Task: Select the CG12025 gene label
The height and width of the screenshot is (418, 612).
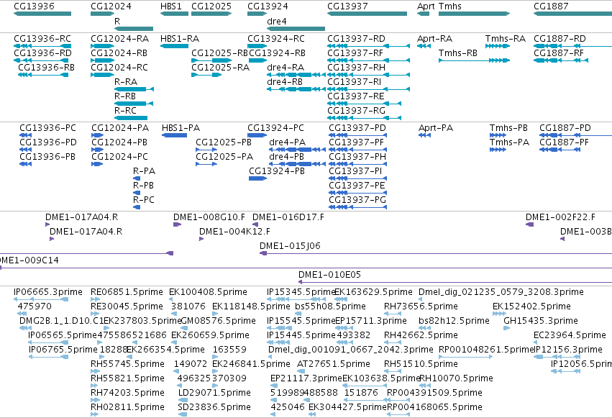Action: coord(211,6)
